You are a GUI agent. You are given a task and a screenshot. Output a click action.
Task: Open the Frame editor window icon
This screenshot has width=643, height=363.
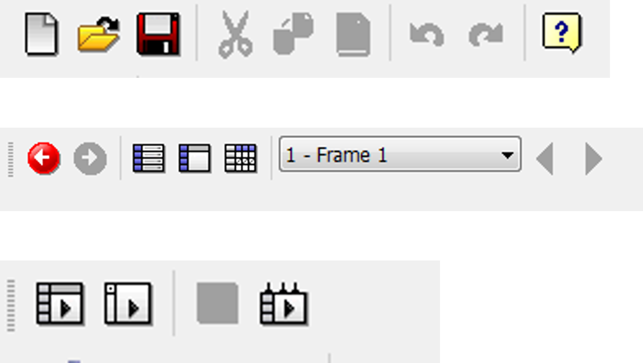[195, 159]
